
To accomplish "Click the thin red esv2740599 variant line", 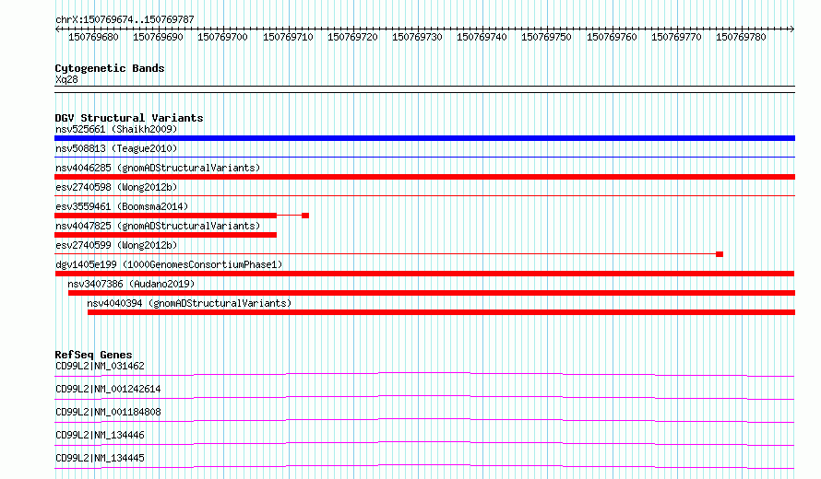I will coord(385,254).
